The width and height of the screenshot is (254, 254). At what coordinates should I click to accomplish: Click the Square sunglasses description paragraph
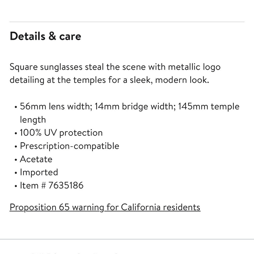click(115, 73)
